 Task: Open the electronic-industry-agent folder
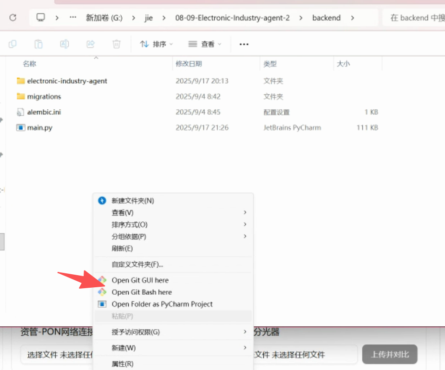point(67,81)
